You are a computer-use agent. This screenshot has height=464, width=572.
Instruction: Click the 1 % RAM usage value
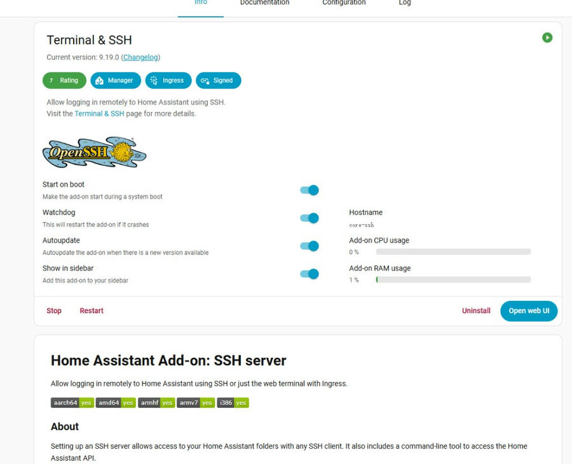click(354, 280)
